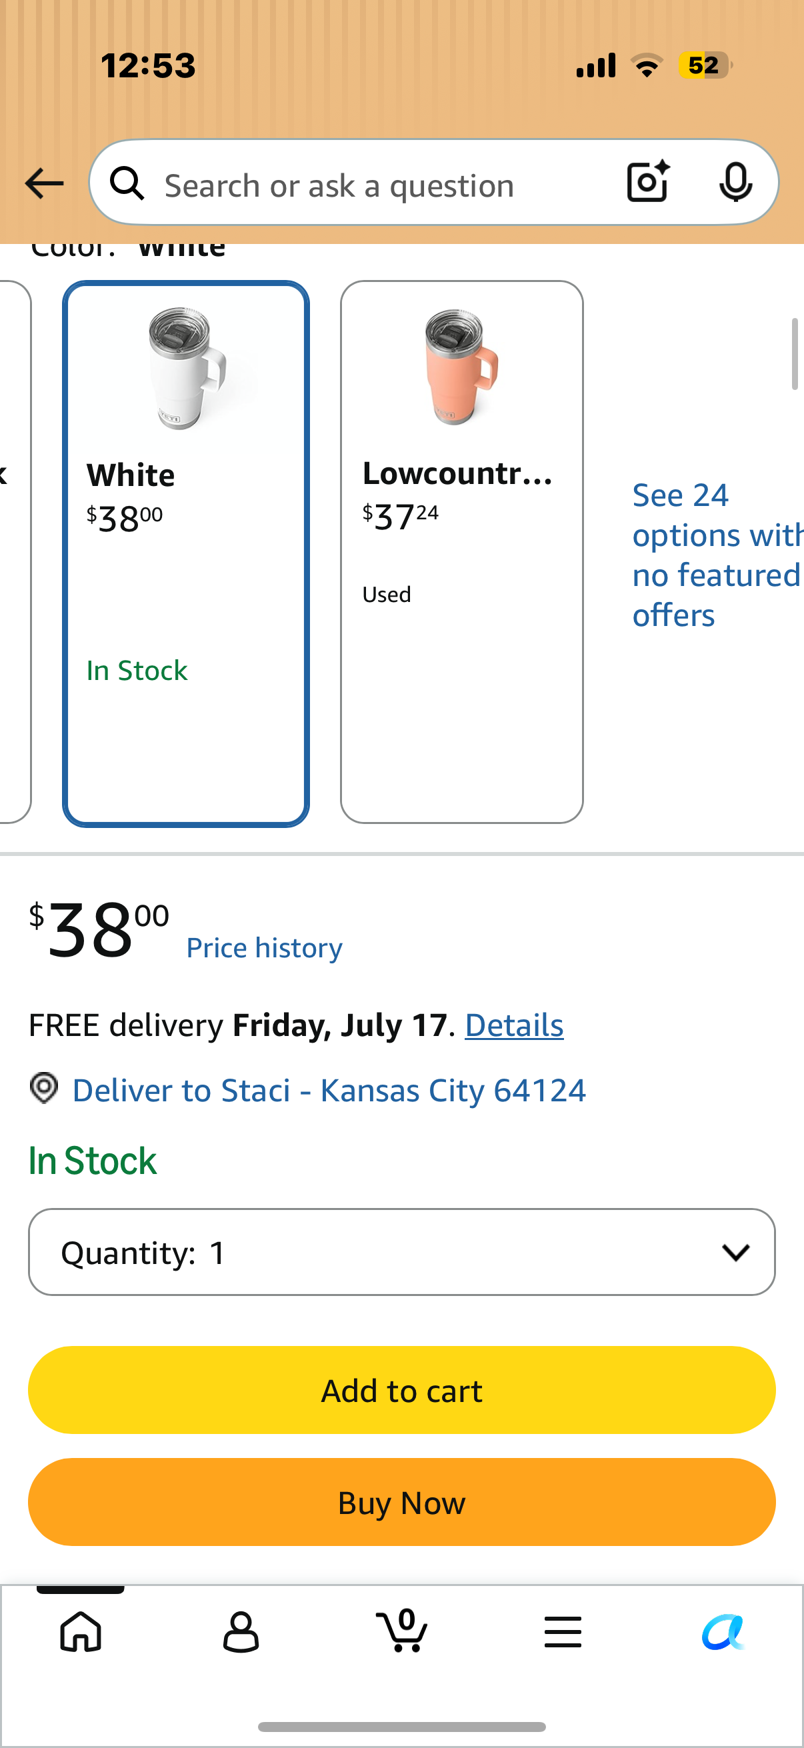Tap the back arrow icon
Viewport: 804px width, 1748px height.
pos(44,184)
